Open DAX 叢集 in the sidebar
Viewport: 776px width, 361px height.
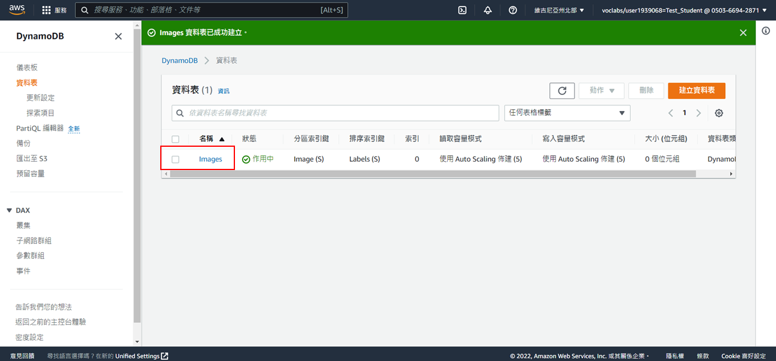coord(23,226)
